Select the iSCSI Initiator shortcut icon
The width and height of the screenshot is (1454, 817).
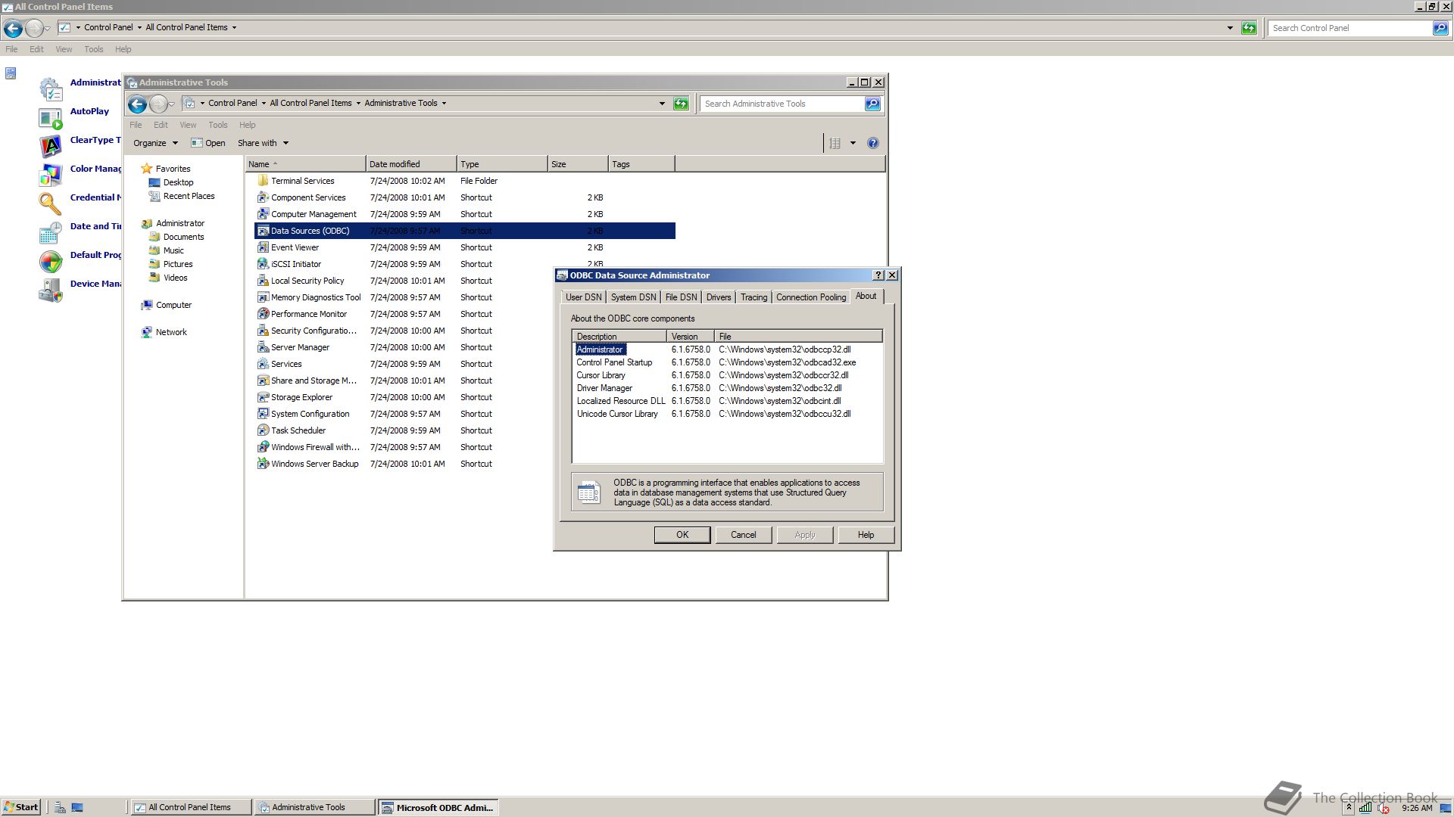(x=263, y=264)
